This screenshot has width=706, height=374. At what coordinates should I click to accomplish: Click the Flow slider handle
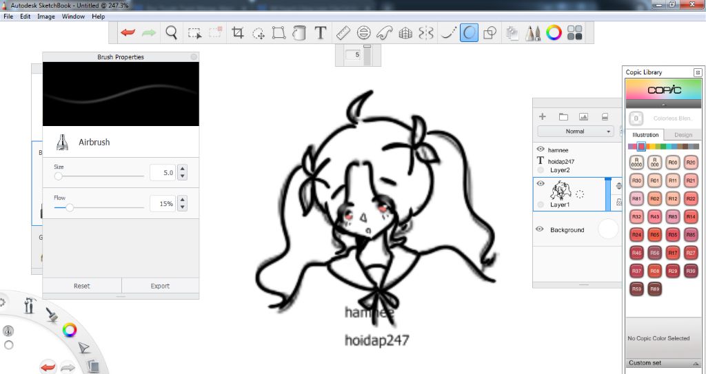[x=70, y=207]
